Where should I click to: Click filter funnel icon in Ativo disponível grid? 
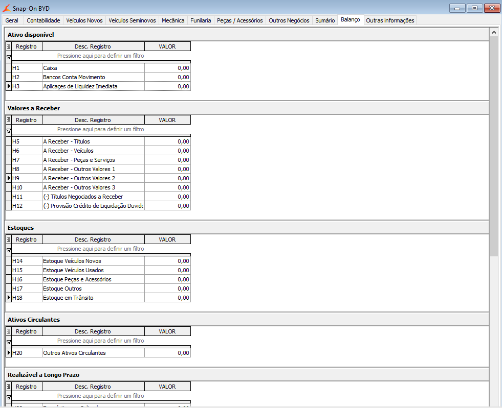point(9,57)
